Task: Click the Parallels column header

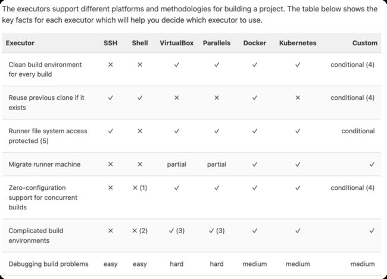Action: 217,43
